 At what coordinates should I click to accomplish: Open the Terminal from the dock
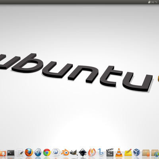(11, 153)
